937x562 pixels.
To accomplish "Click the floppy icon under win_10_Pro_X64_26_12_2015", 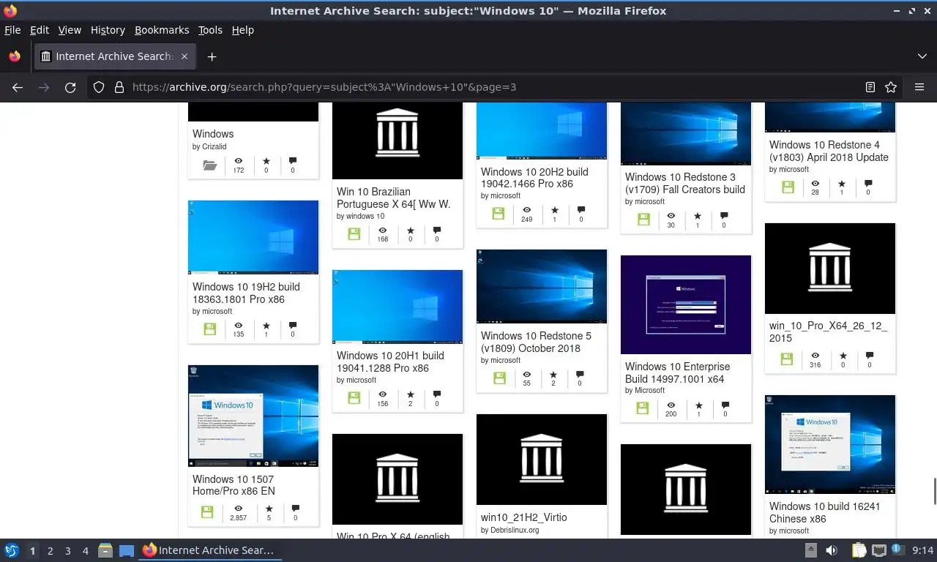I will (786, 359).
